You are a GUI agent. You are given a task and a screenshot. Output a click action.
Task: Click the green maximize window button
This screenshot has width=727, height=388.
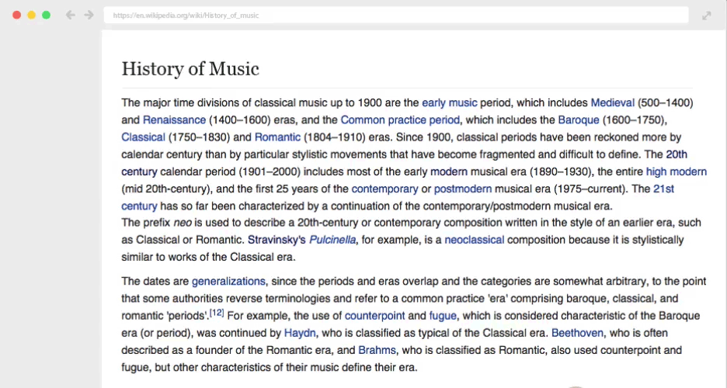coord(47,16)
